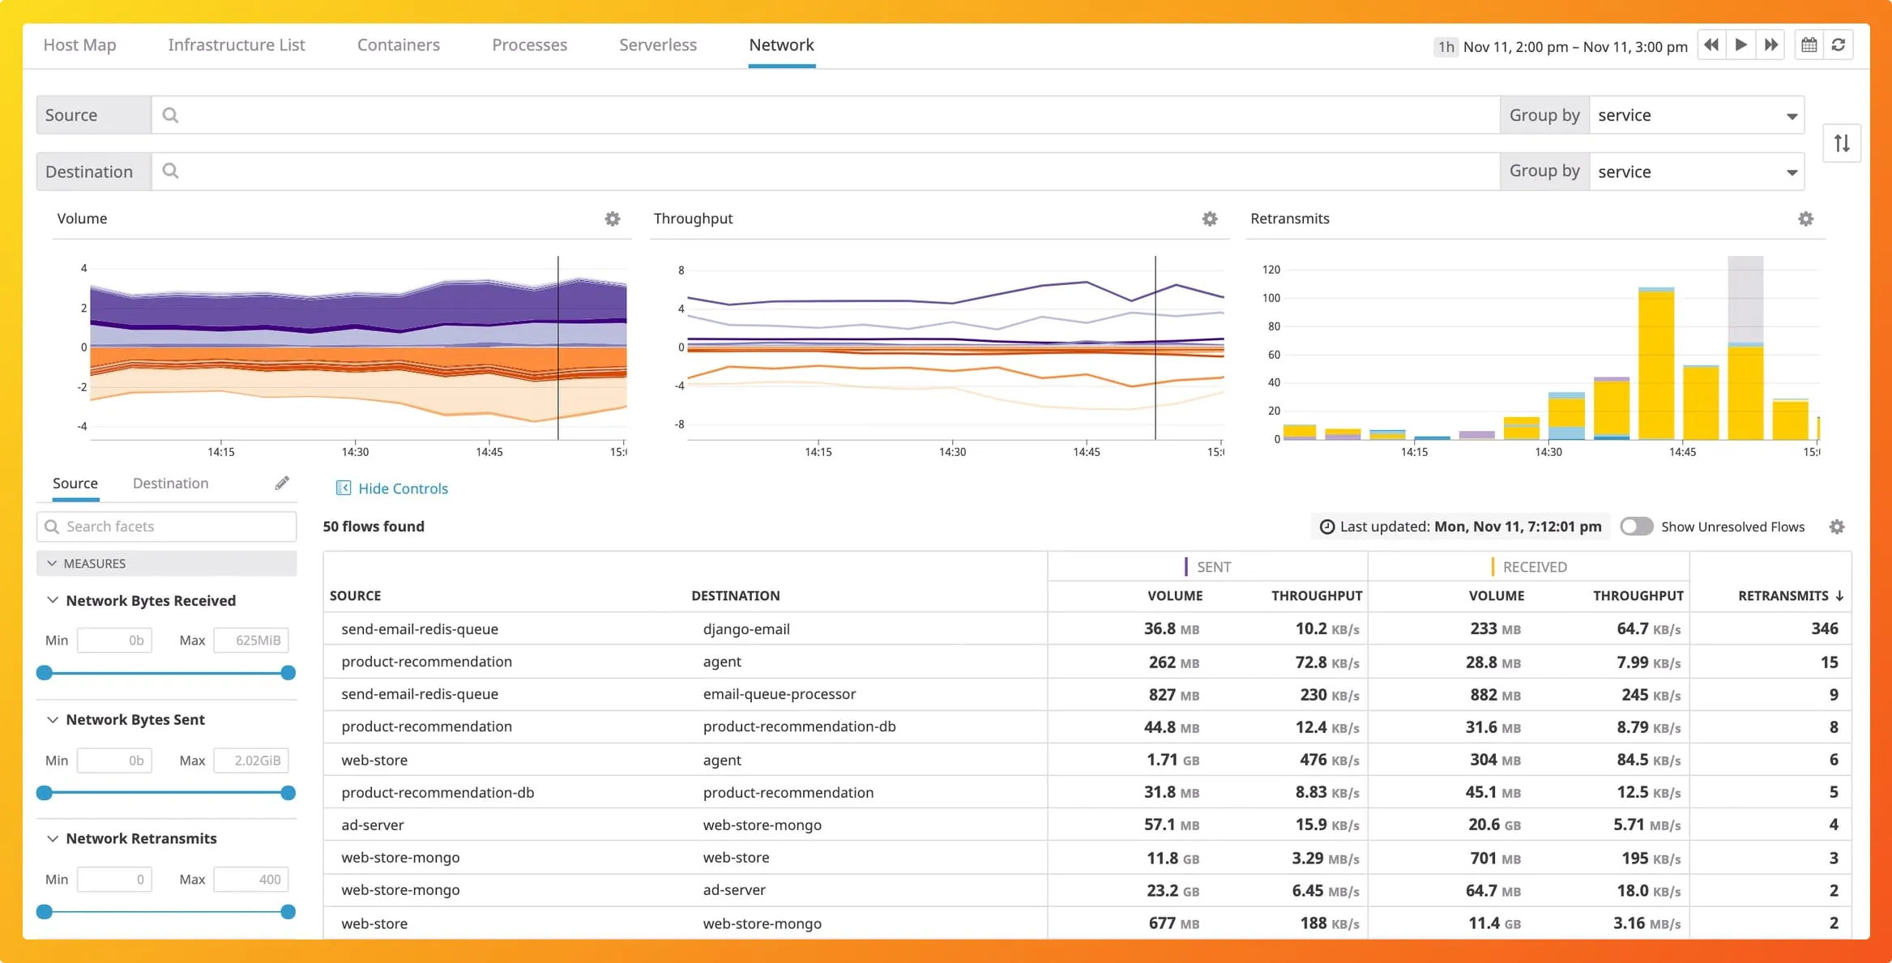
Task: Click the DESTINATION column header
Action: pos(736,596)
